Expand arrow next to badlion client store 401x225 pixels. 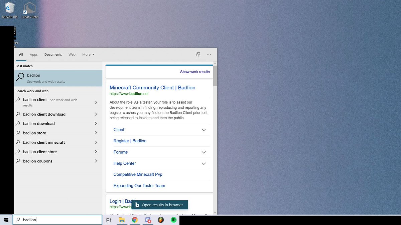coord(96,151)
